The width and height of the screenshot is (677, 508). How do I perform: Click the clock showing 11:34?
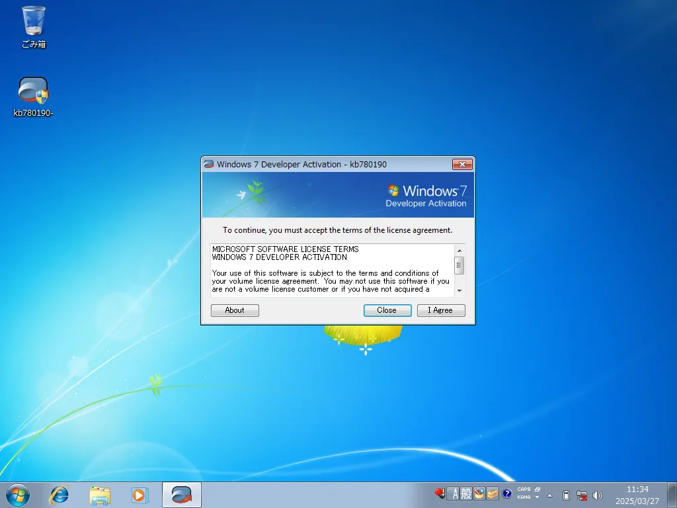click(x=637, y=489)
